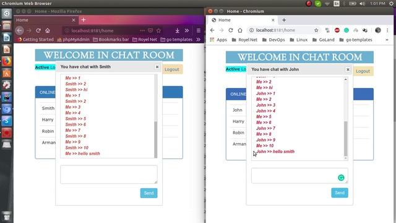This screenshot has width=396, height=223.
Task: Click Firefox back arrow button
Action: [x=19, y=30]
